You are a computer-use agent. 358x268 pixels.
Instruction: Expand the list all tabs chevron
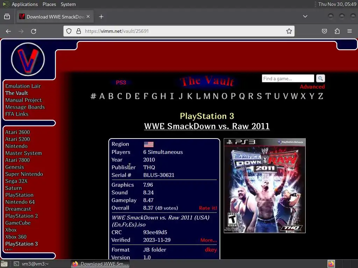305,16
